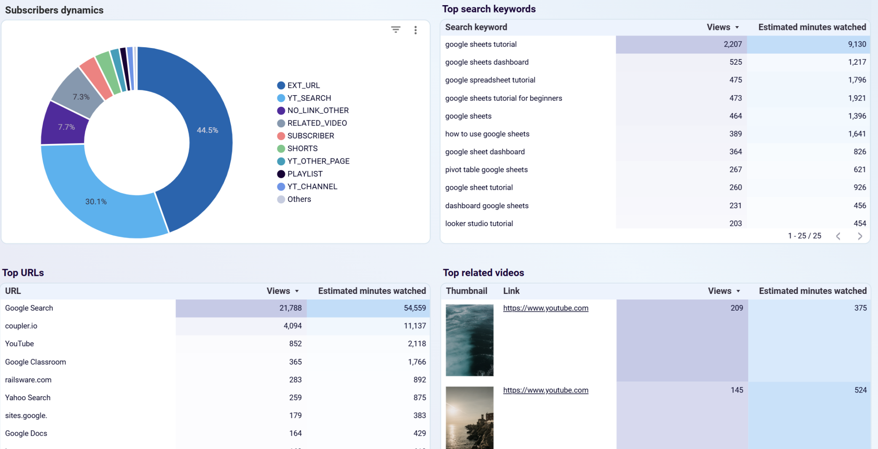Click the ocean waves video thumbnail
The image size is (878, 449).
(469, 340)
